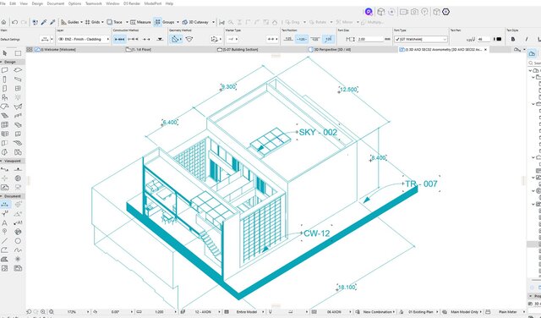This screenshot has height=318, width=541.
Task: Click the zoom-in magnifier in bottom bar
Action: tap(43, 312)
